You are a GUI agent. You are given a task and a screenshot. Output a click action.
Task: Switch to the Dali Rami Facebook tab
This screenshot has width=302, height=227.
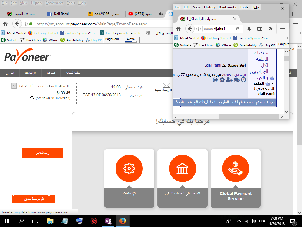pos(64,14)
